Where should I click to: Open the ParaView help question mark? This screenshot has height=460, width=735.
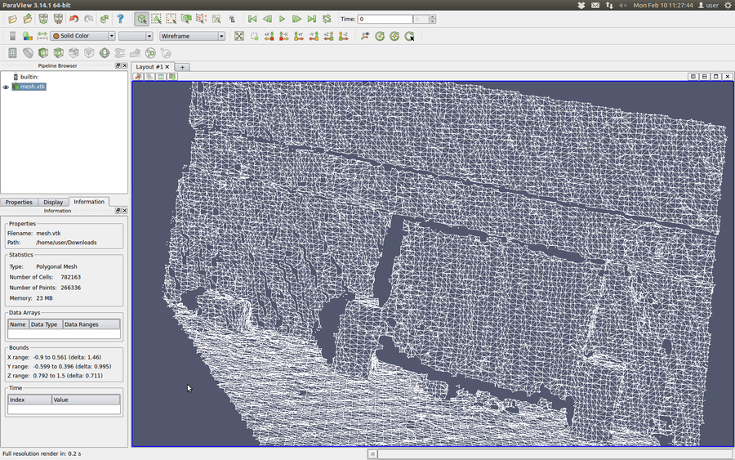(x=121, y=19)
